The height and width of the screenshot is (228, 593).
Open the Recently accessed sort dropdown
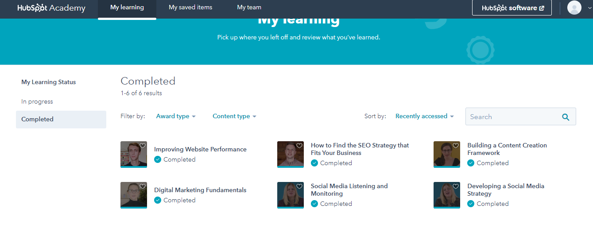pyautogui.click(x=425, y=116)
